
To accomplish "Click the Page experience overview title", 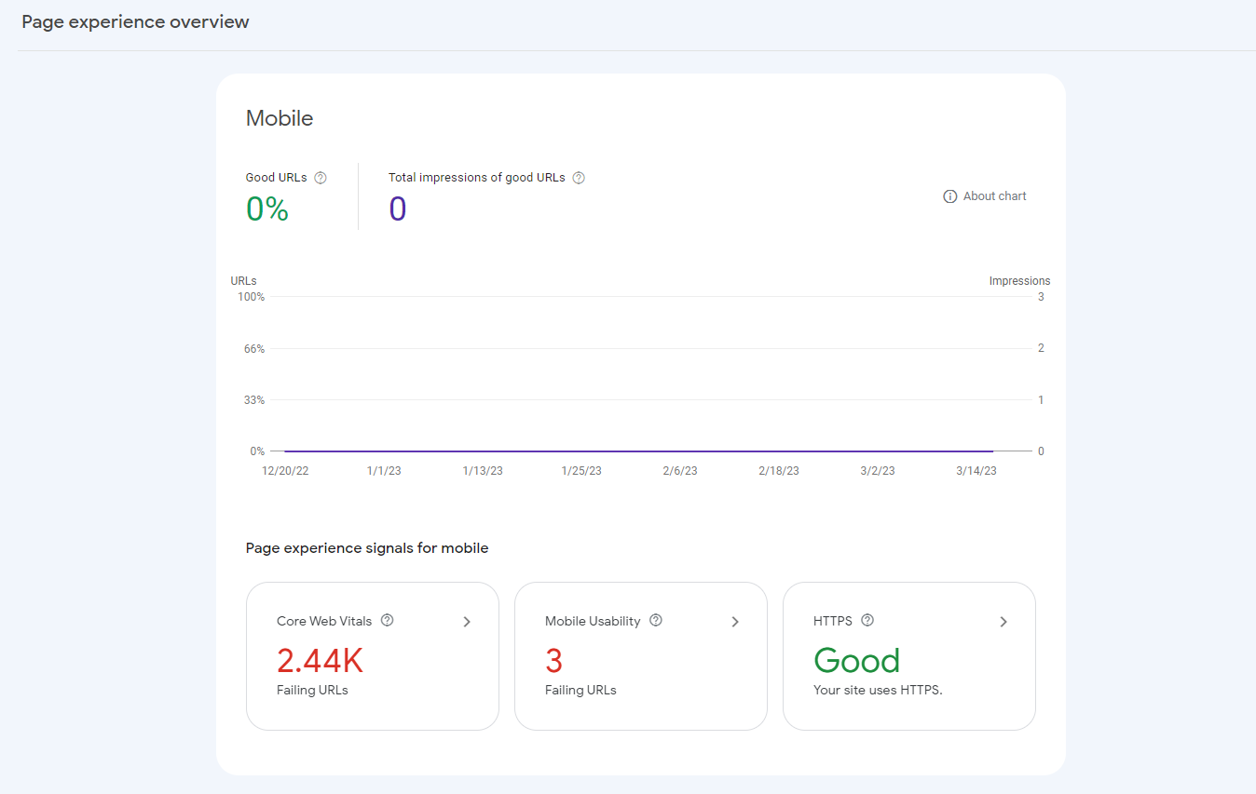I will tap(134, 20).
